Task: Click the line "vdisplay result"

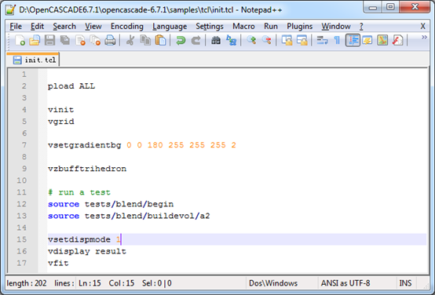Action: click(87, 252)
